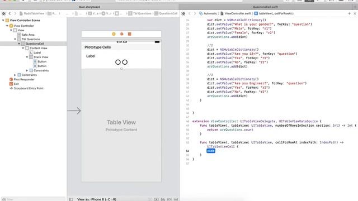Click the storyboard entry point arrow on canvas
Image resolution: width=358 pixels, height=201 pixels.
tap(74, 111)
